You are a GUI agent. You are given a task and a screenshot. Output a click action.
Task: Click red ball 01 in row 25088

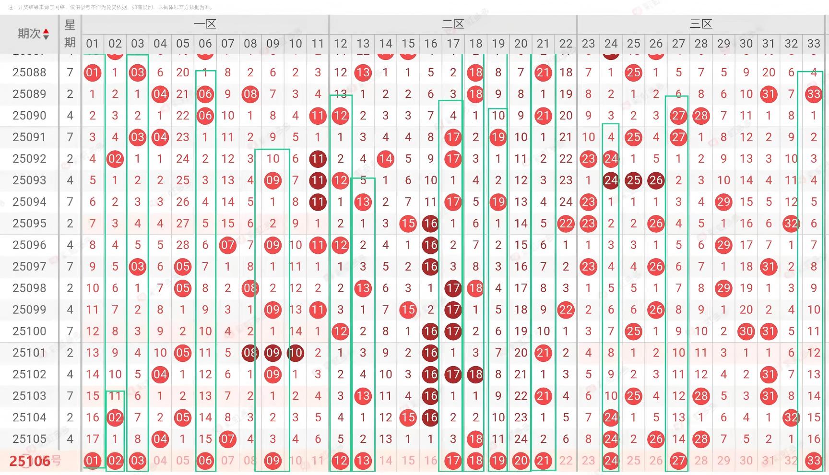coord(92,73)
